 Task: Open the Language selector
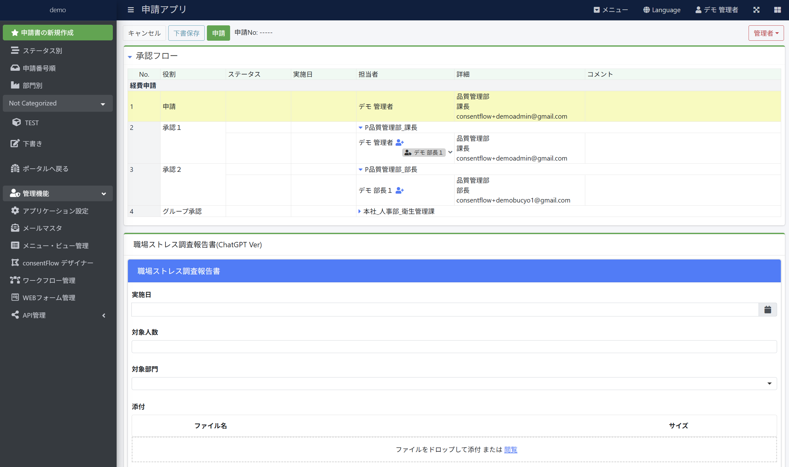[662, 10]
